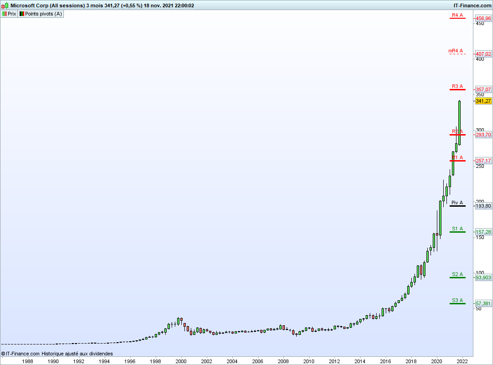The image size is (493, 365).
Task: Click the 1988 label on time axis
Action: [28, 361]
